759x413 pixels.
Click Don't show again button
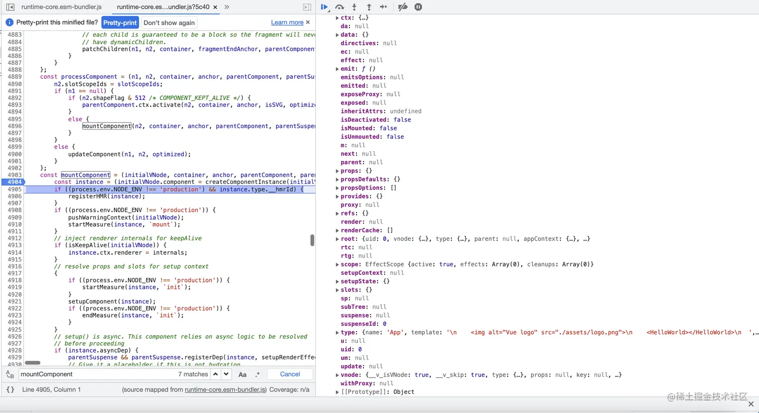(169, 23)
